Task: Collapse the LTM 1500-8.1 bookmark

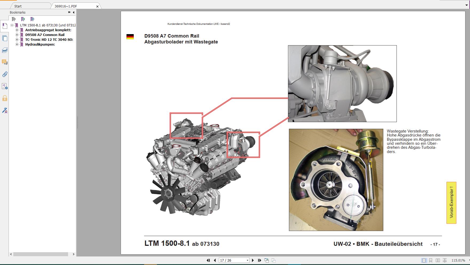Action: [x=12, y=25]
